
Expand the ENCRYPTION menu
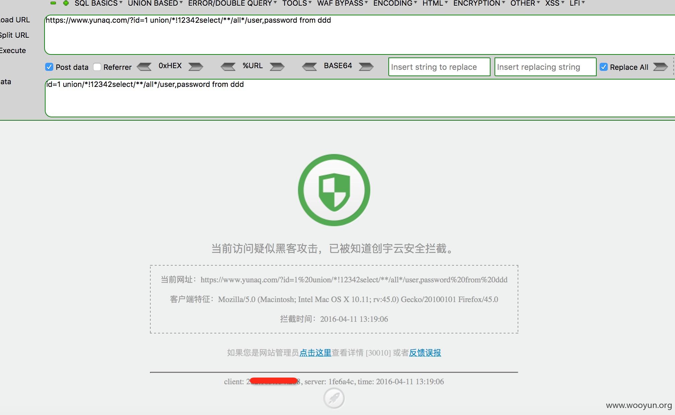[479, 3]
